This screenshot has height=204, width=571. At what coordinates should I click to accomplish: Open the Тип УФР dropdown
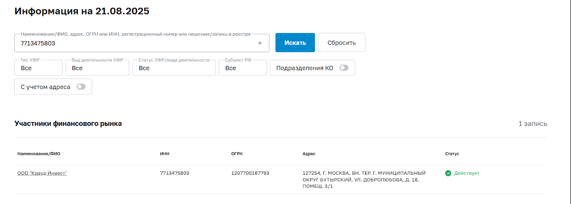click(38, 68)
